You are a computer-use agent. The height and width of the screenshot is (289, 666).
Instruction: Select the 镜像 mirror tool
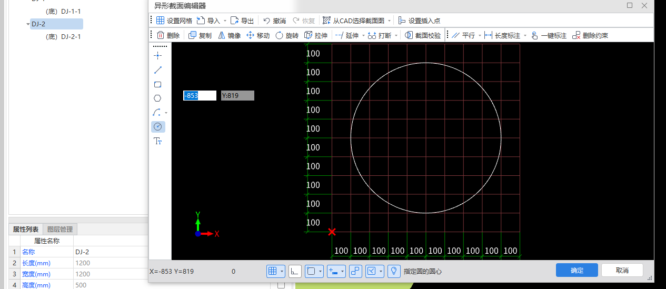pyautogui.click(x=229, y=35)
